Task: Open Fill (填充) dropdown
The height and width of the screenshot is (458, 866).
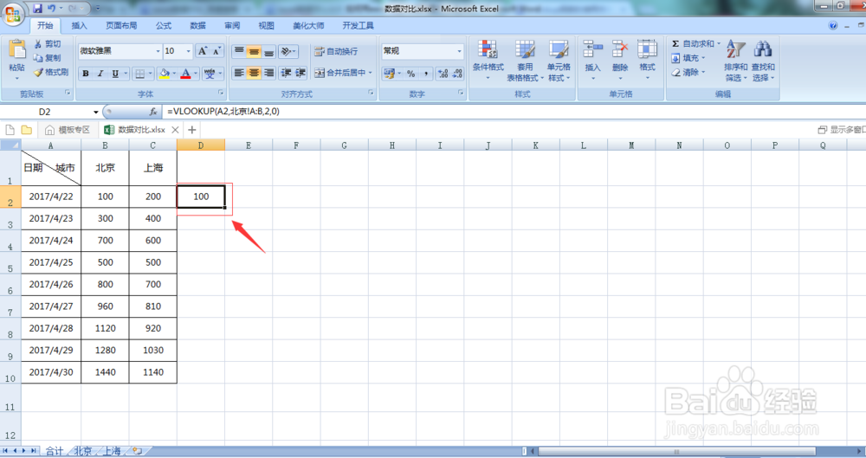Action: 688,58
